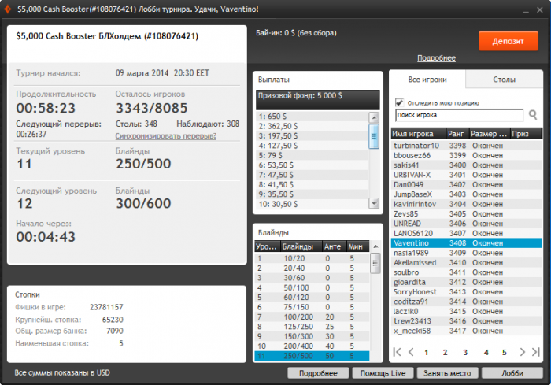
Task: Select player row 'turbinator10'
Action: tap(466, 146)
